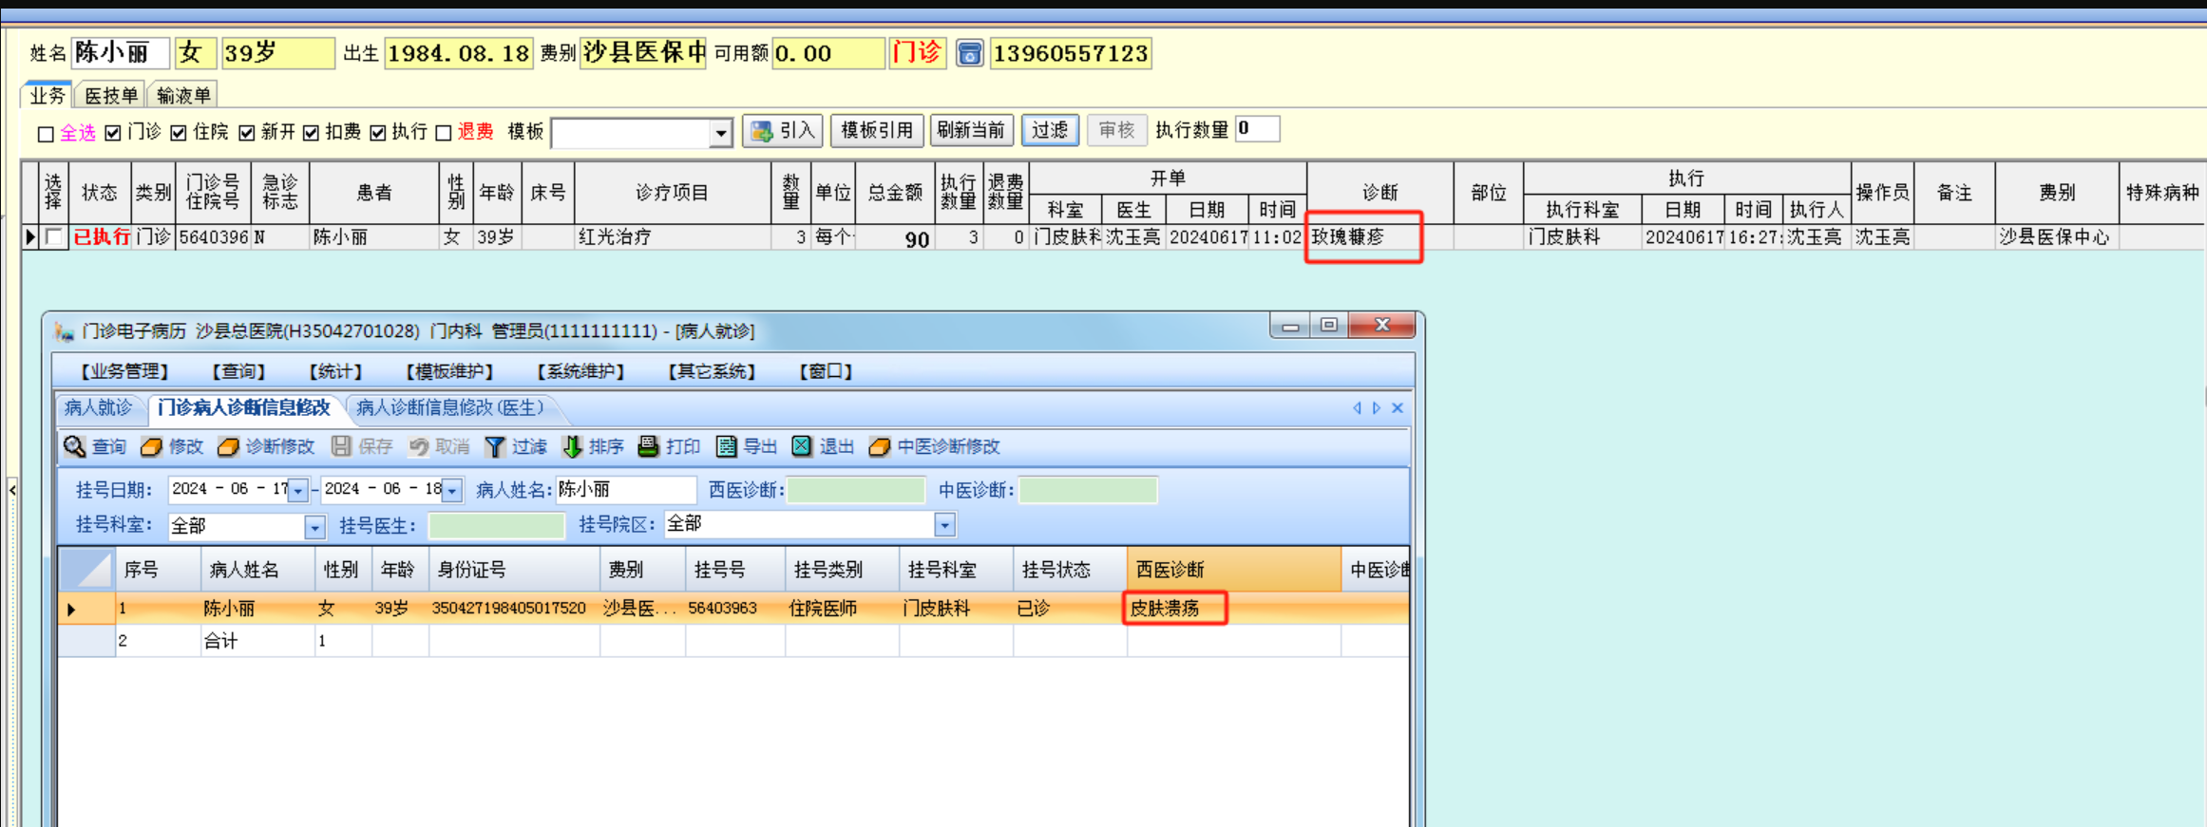Expand the 挂号科室 dropdown
Image resolution: width=2207 pixels, height=827 pixels.
click(314, 527)
